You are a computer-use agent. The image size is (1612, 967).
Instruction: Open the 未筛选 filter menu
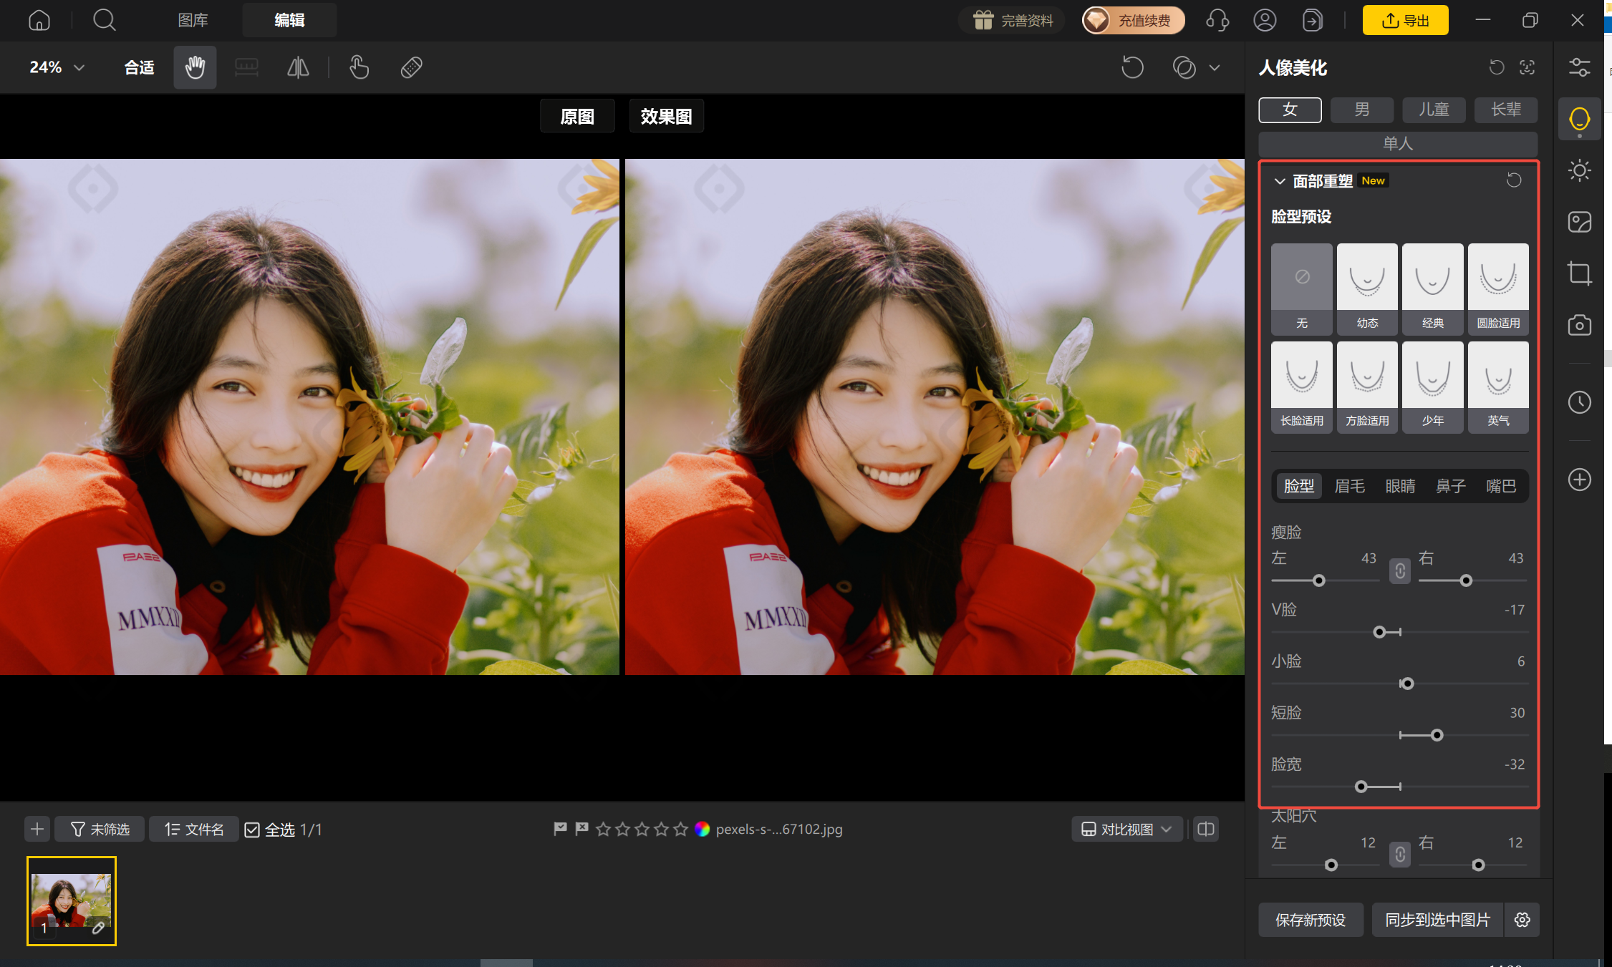pos(100,829)
